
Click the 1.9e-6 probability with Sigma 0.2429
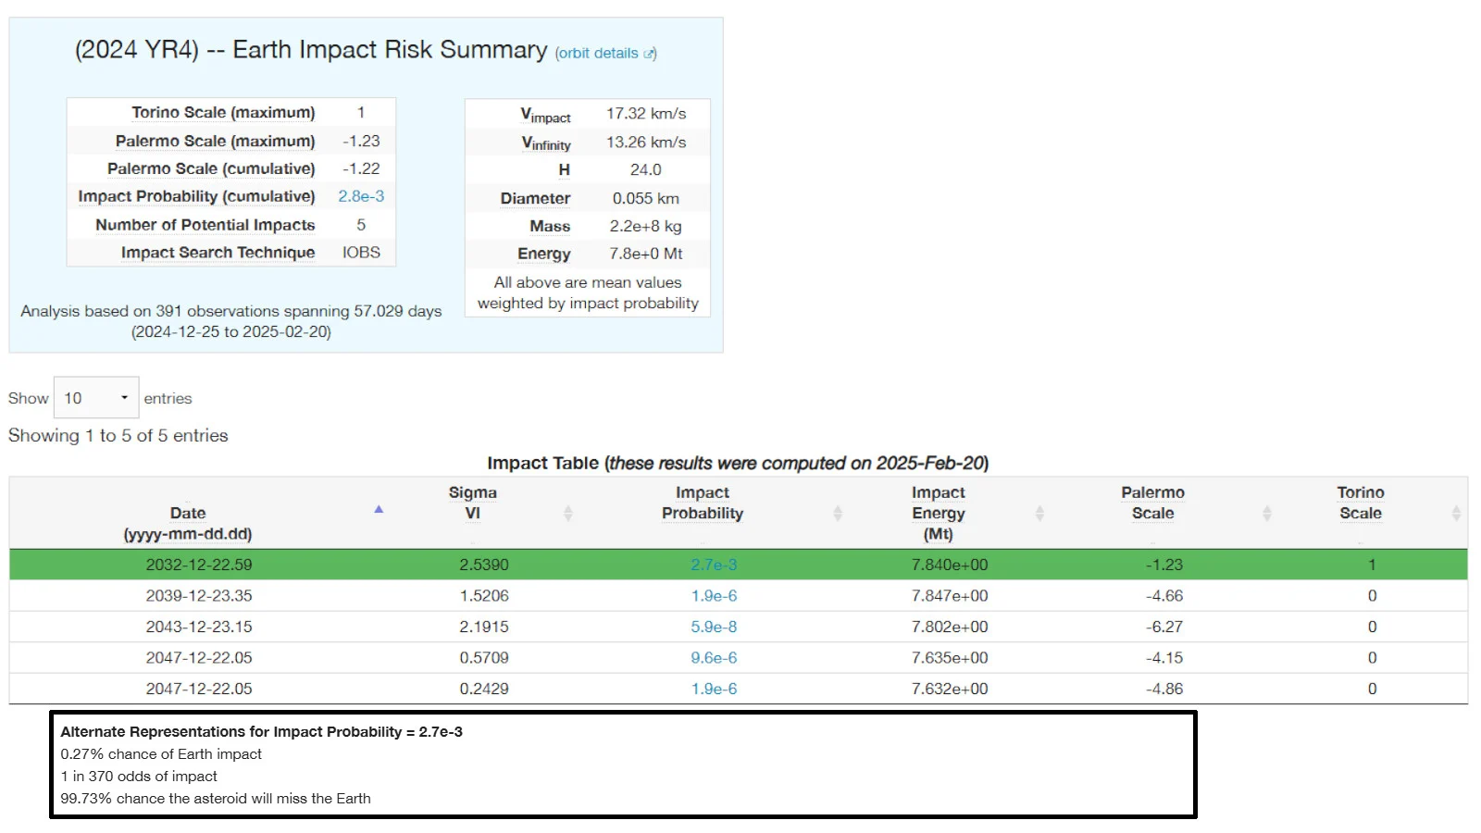pyautogui.click(x=714, y=689)
